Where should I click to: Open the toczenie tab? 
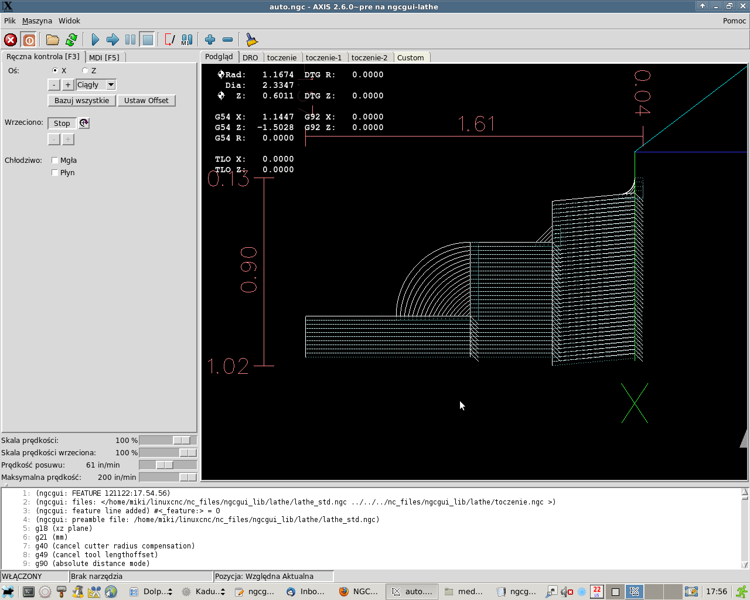(x=282, y=57)
